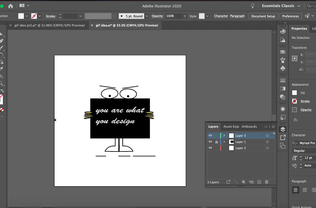Toggle visibility of Layer 2
This screenshot has height=208, width=316.
click(x=210, y=148)
